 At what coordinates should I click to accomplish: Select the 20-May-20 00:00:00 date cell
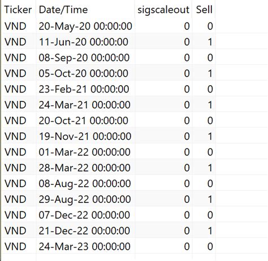tap(85, 26)
